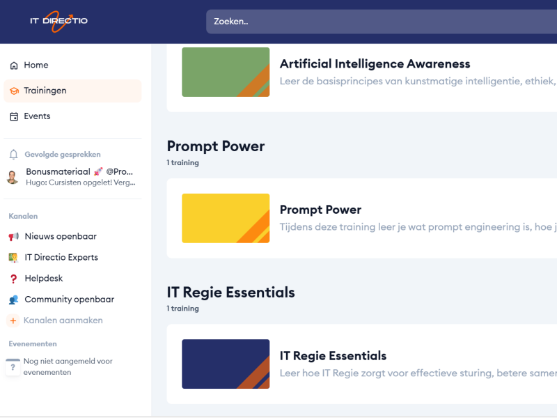
Task: Go to the Events page
Action: (x=37, y=116)
